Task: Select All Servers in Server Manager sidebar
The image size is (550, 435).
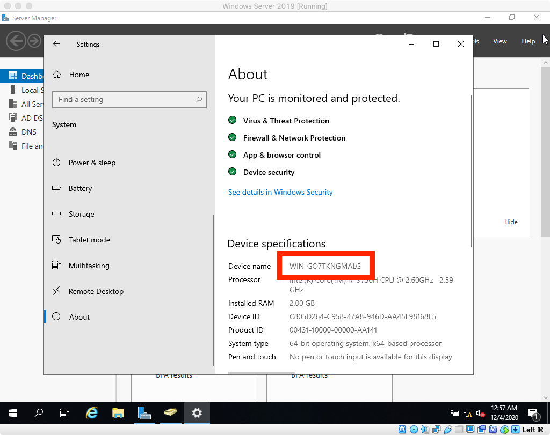Action: point(21,104)
